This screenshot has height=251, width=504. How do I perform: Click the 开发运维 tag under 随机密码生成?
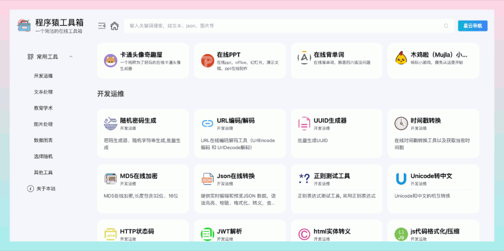[x=128, y=128]
